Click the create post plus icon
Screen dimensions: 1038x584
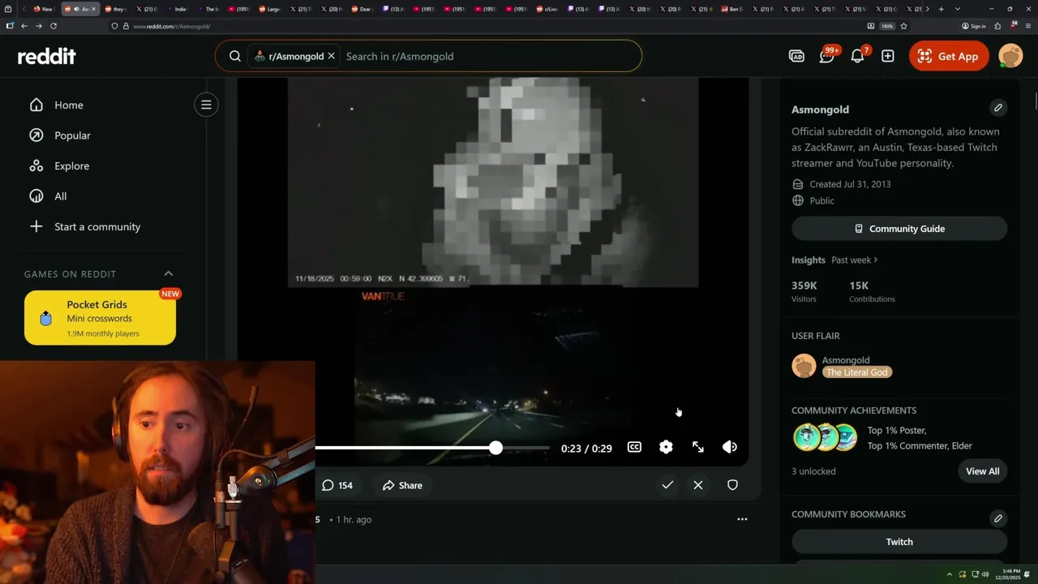pyautogui.click(x=888, y=56)
